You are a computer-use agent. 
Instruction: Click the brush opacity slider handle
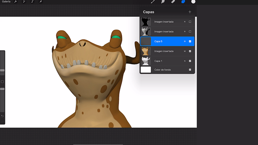[2, 89]
